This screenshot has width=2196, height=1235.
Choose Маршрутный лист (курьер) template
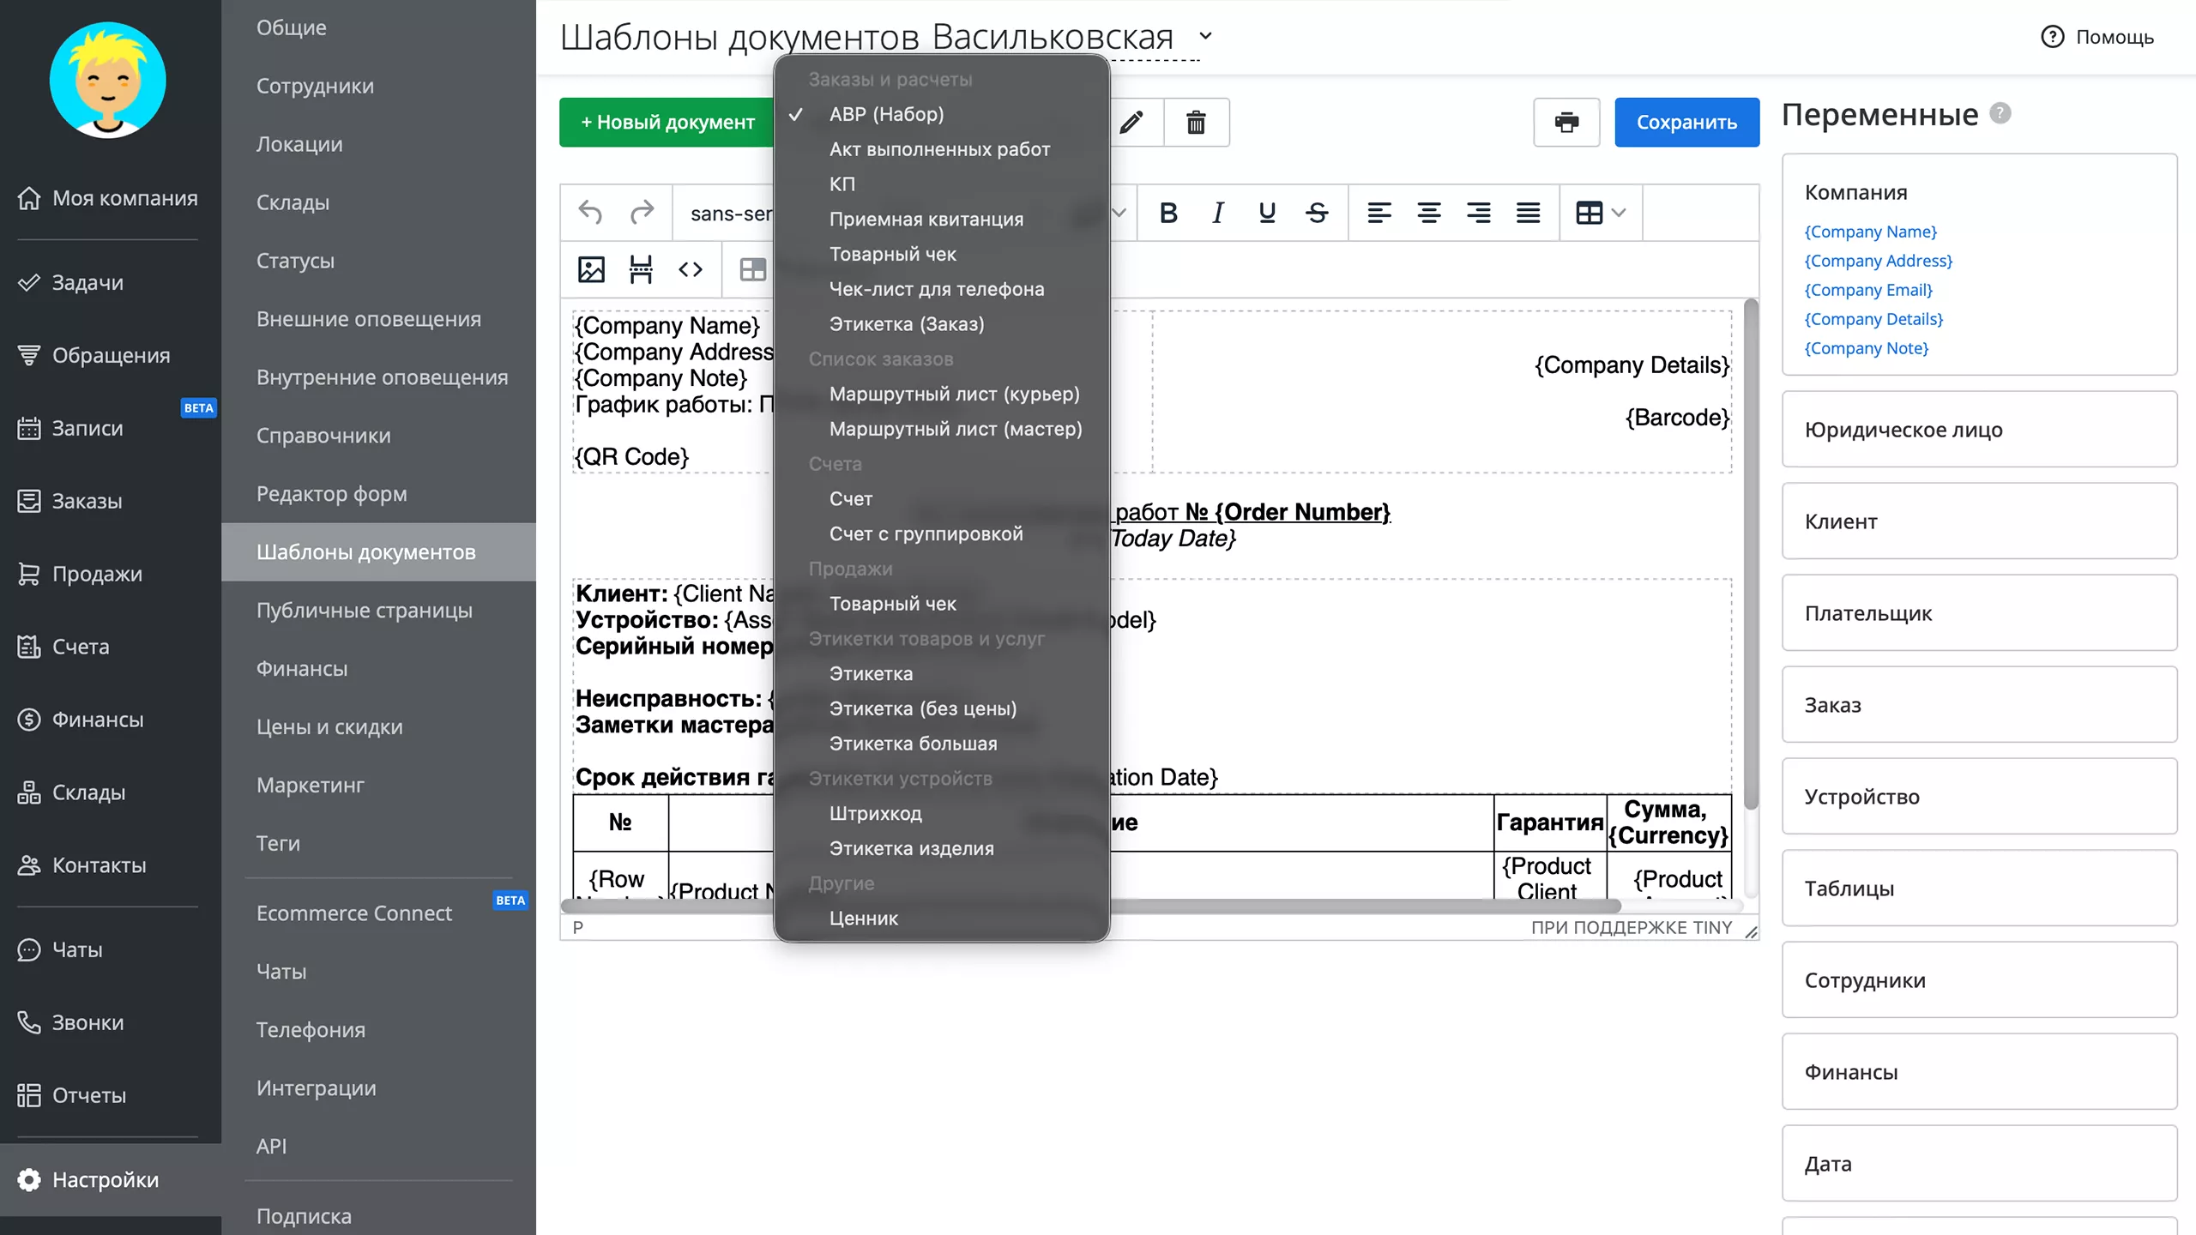click(x=954, y=394)
